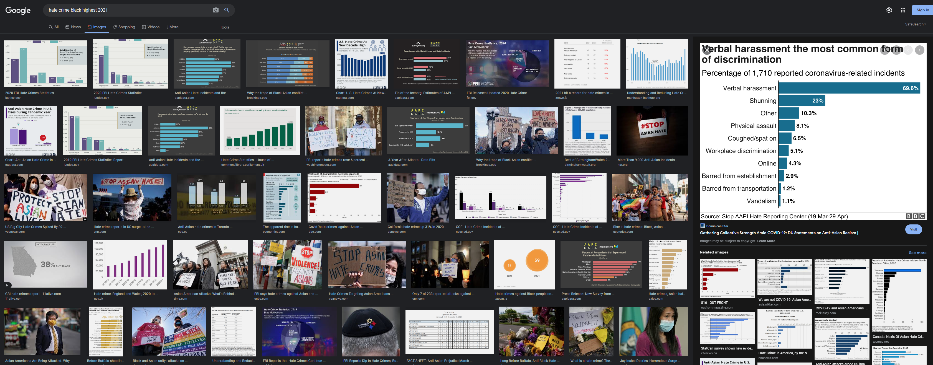Close the image preview panel
The width and height of the screenshot is (933, 365).
pos(707,50)
